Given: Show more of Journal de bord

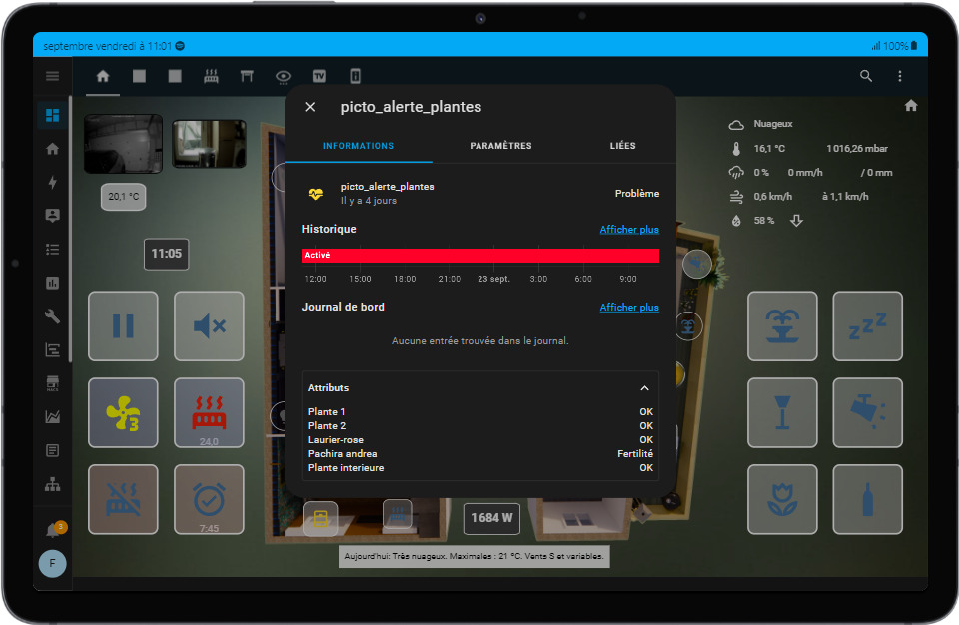Looking at the screenshot, I should 629,307.
